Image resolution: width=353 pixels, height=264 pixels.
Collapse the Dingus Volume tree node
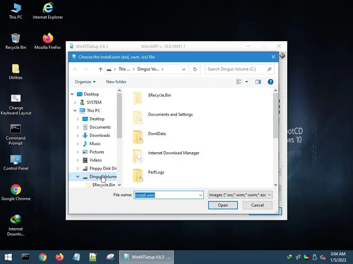pos(78,177)
